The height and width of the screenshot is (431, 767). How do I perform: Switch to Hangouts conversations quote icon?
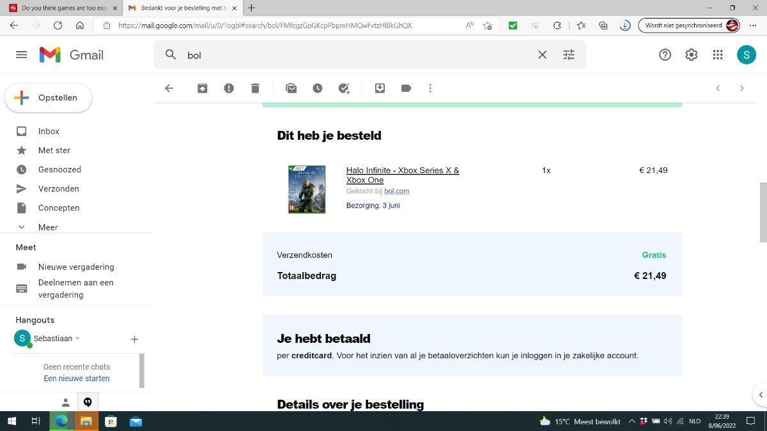click(88, 402)
